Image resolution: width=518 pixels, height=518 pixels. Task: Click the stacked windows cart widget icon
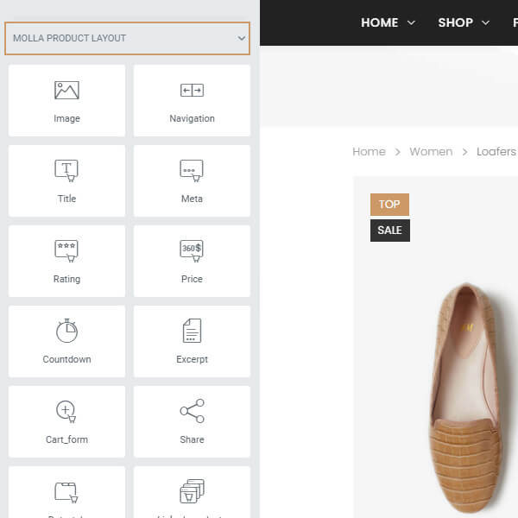[192, 492]
